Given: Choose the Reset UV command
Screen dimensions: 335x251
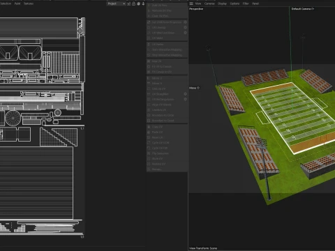Looking at the screenshot, I should click(167, 137).
